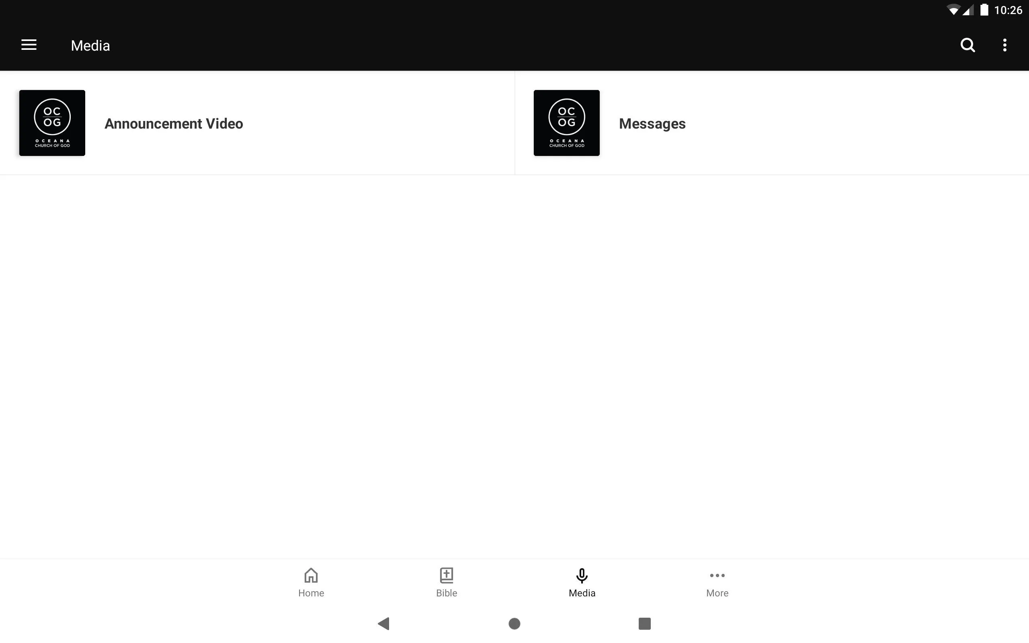Expand the hamburger side menu
Viewport: 1029px width, 643px height.
point(29,45)
